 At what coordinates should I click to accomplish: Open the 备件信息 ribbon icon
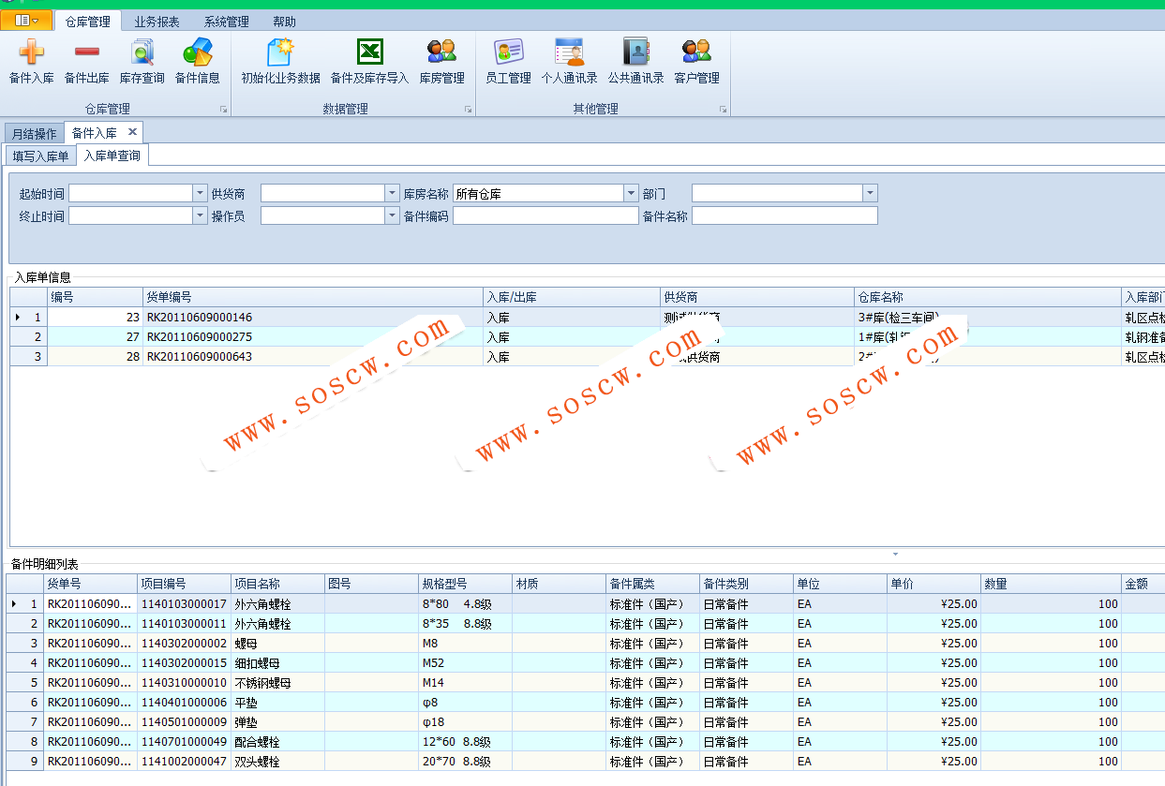point(197,62)
